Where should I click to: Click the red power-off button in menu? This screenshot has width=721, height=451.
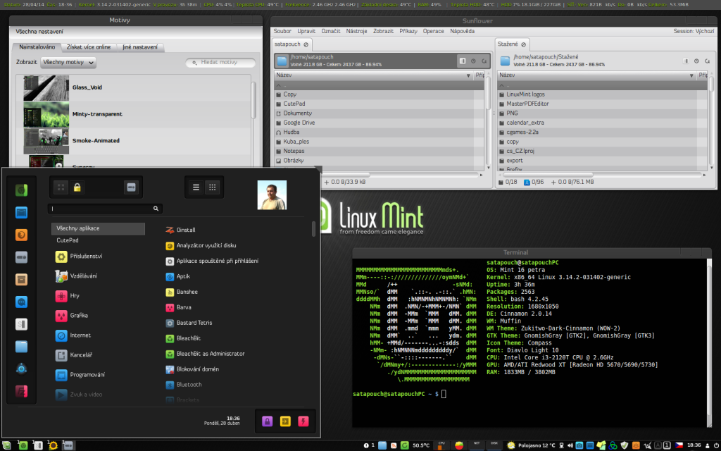click(x=303, y=421)
